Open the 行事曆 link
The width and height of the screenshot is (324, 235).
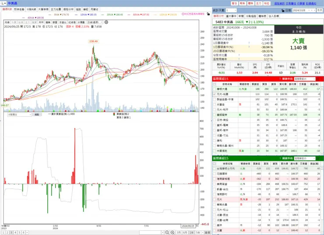(x=301, y=4)
